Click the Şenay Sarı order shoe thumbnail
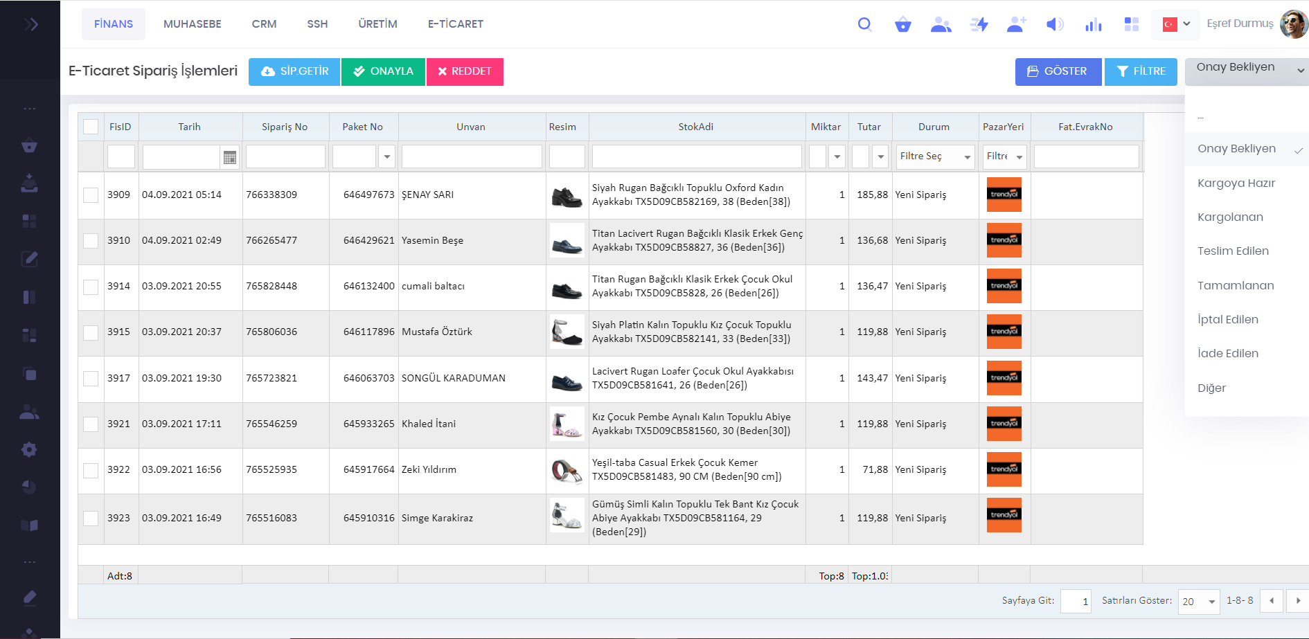This screenshot has height=639, width=1309. click(567, 196)
